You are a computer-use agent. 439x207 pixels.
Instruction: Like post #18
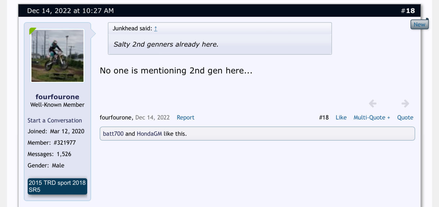click(x=341, y=117)
